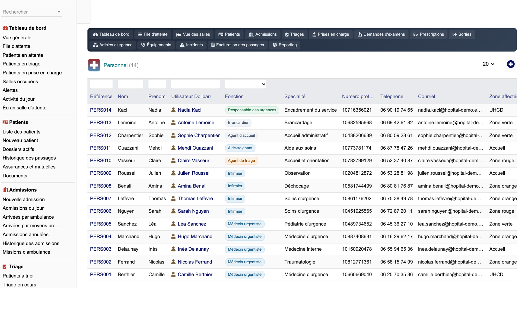Viewport: 528px width, 327px height.
Task: Open Sophie Charpentier user link
Action: (199, 136)
